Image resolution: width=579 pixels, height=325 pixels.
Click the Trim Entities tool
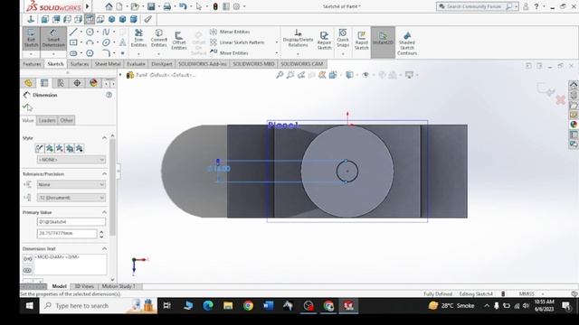click(138, 38)
